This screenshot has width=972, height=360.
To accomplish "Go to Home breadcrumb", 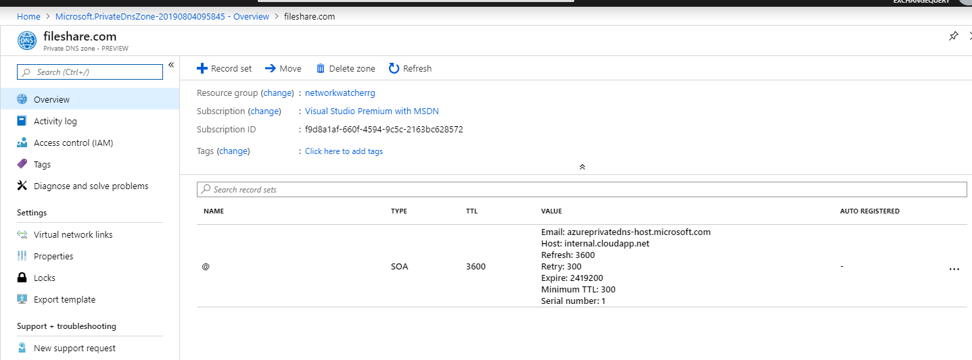I will click(28, 16).
